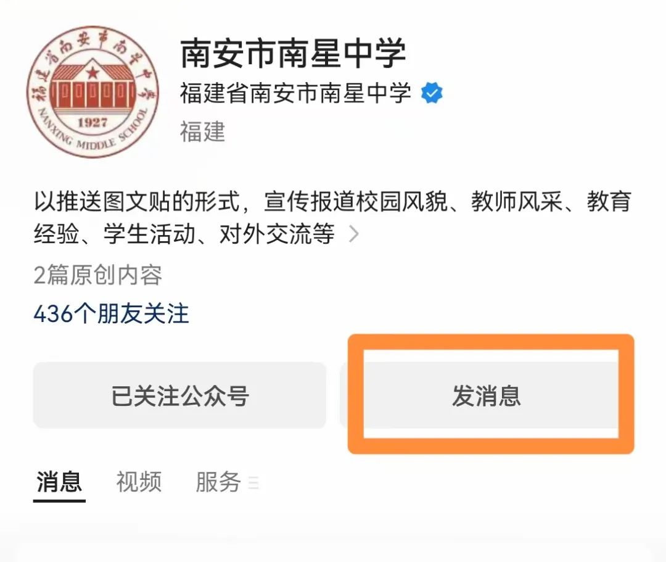
Task: Click the 发消息 button
Action: click(x=486, y=395)
